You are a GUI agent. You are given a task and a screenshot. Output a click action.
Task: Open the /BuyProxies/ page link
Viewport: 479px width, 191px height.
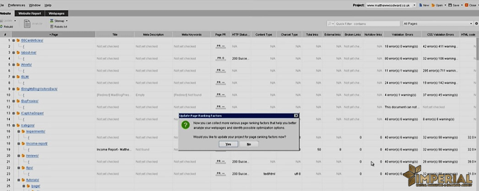pos(29,101)
